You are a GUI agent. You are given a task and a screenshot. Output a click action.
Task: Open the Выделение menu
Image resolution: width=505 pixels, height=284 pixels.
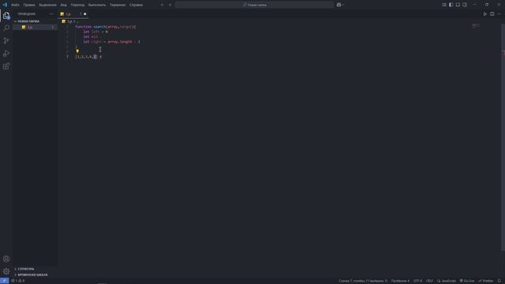[x=47, y=5]
